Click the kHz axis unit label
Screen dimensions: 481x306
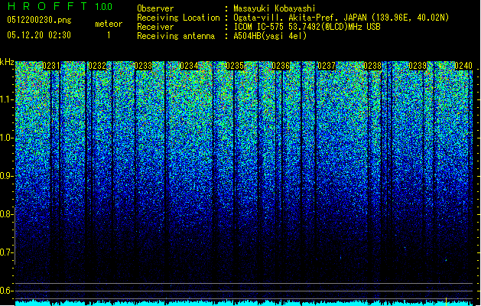click(x=7, y=62)
